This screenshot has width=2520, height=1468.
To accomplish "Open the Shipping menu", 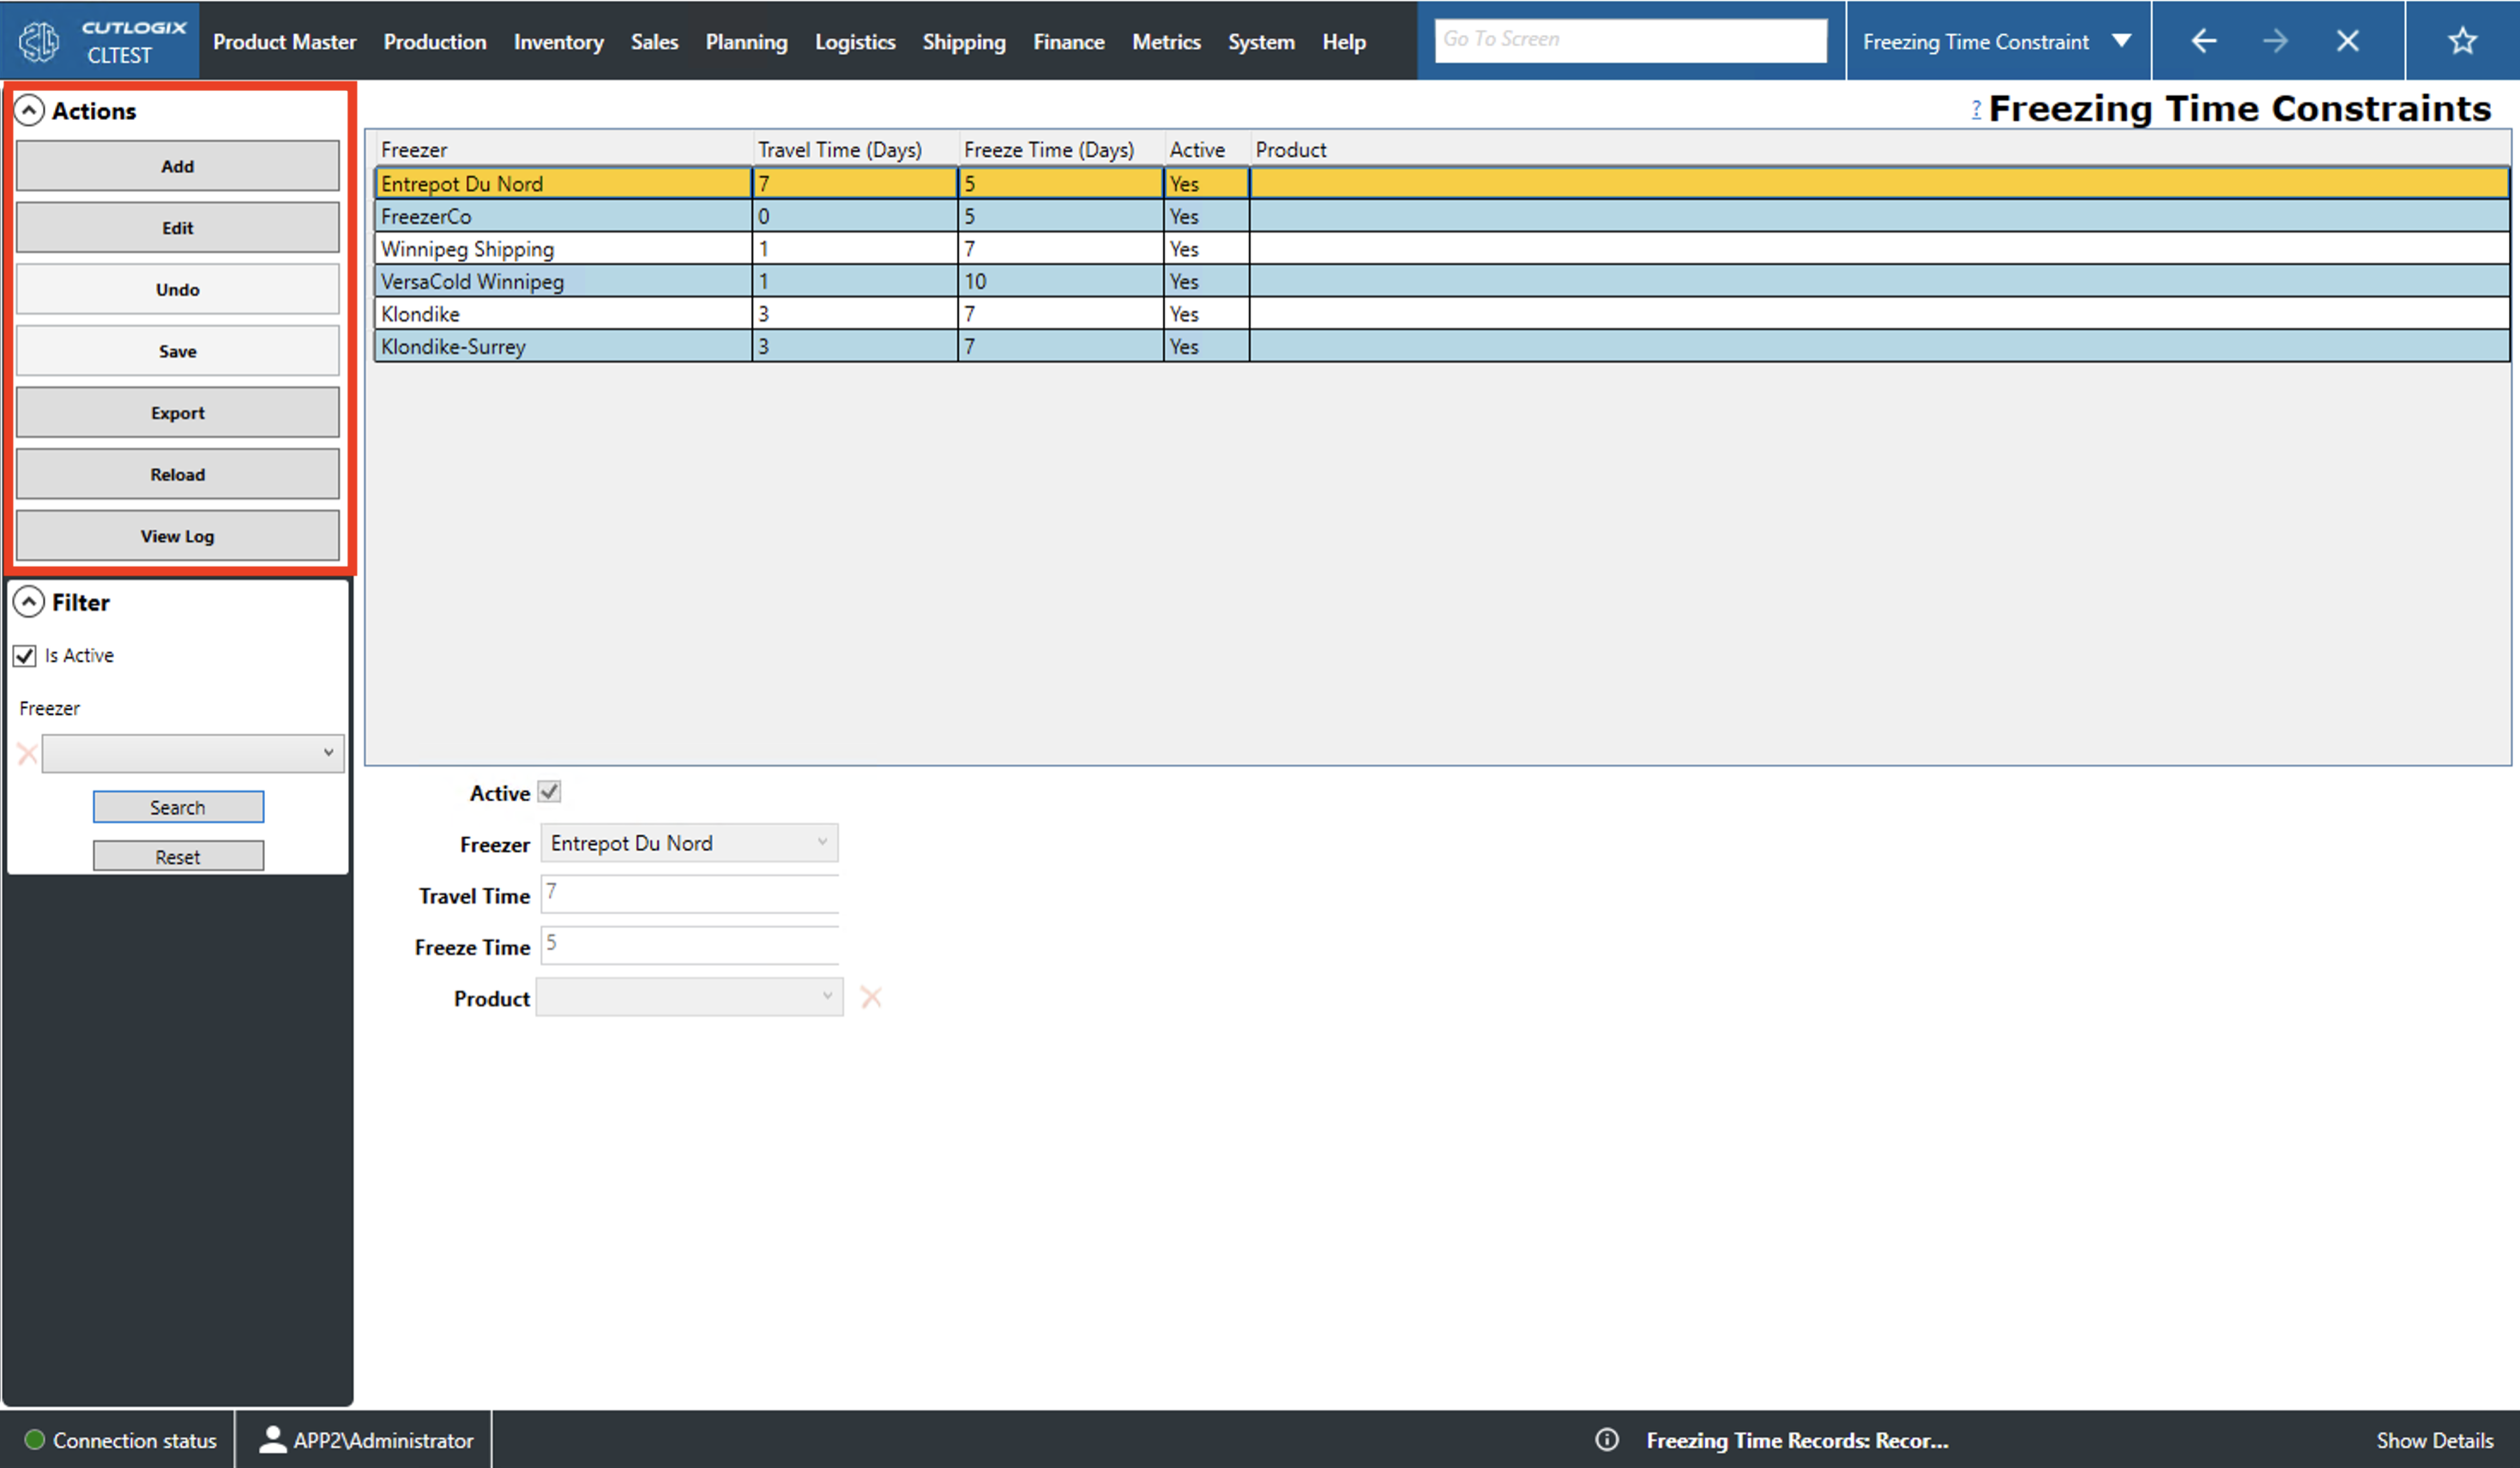I will point(964,41).
